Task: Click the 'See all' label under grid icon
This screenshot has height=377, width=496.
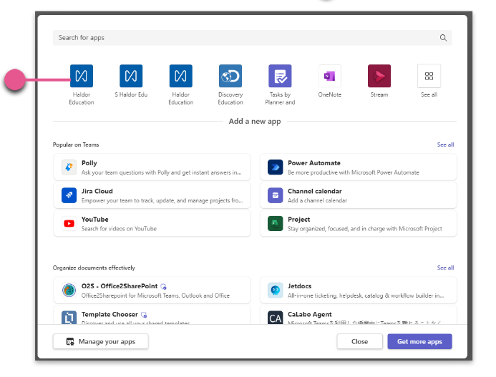Action: (x=429, y=94)
